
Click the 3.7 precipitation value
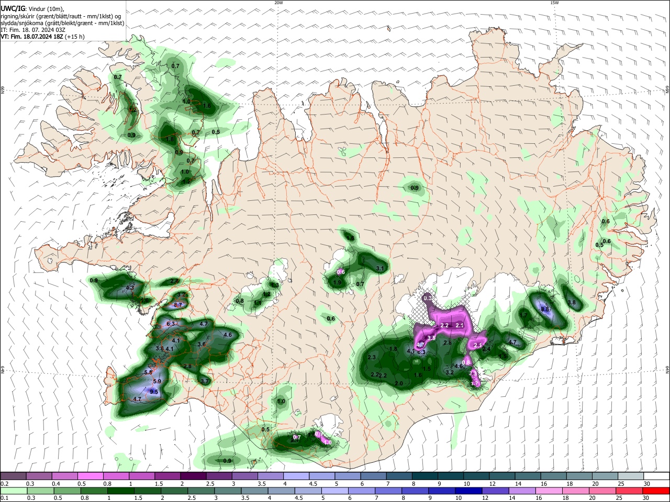(x=205, y=382)
